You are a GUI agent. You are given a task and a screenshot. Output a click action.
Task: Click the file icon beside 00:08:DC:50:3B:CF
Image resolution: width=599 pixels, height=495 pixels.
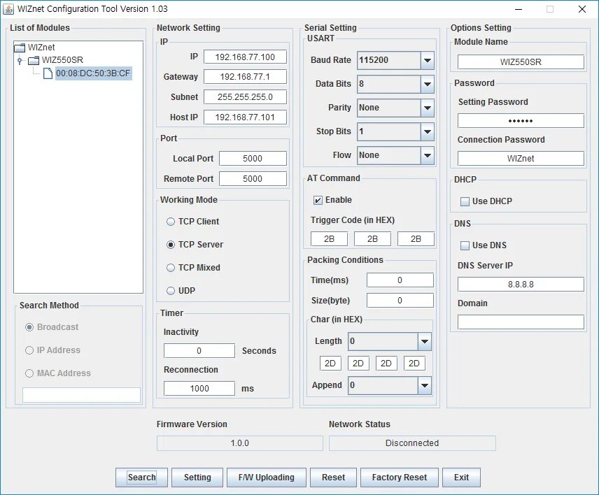[x=48, y=73]
